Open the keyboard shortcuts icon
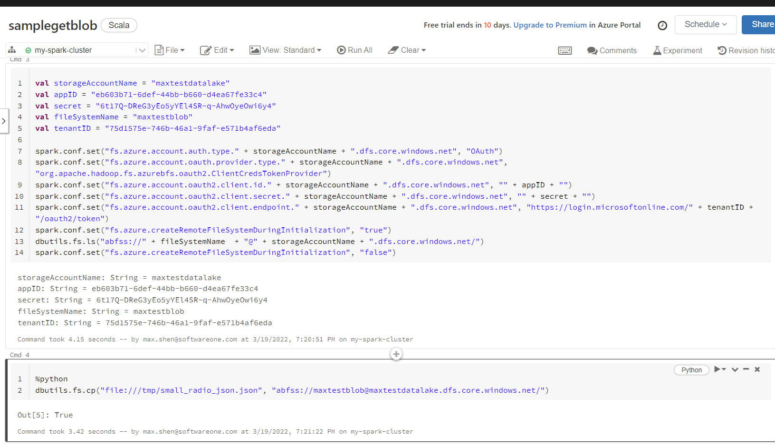Viewport: 775px width, 446px height. click(565, 50)
